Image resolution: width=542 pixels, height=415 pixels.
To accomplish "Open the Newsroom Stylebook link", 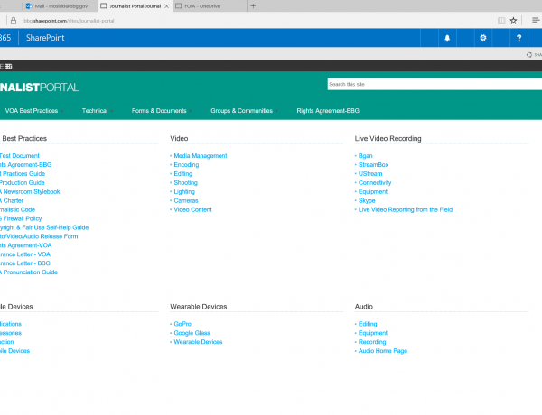I will tap(30, 191).
